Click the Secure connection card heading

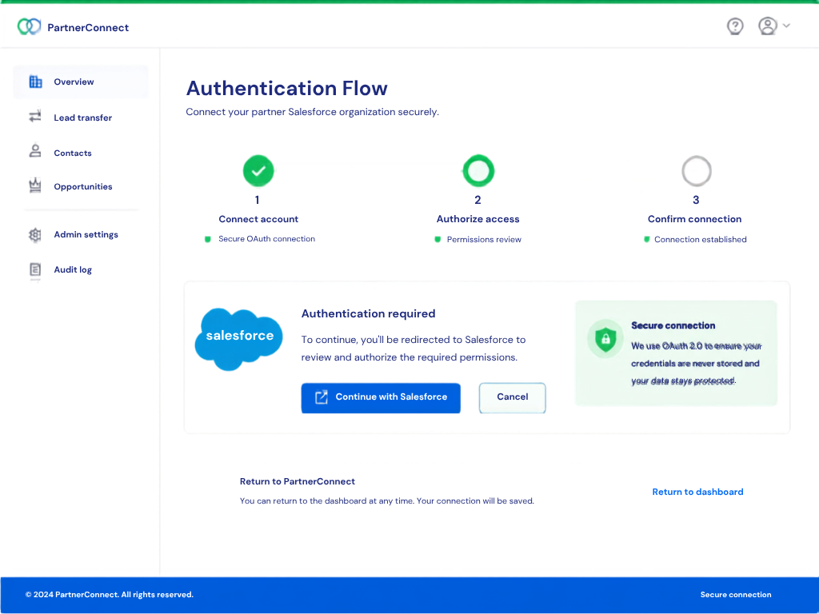[x=673, y=326]
